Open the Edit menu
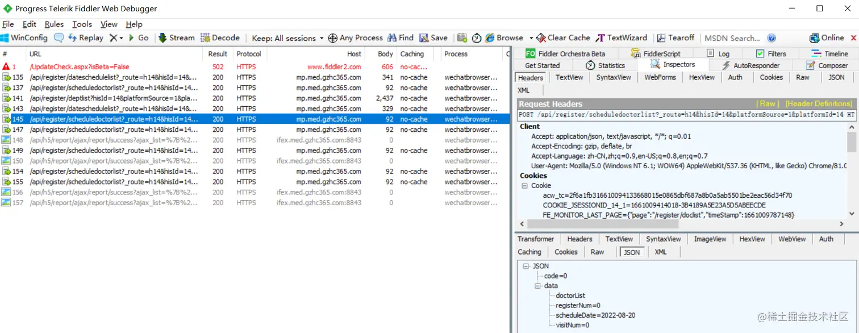The height and width of the screenshot is (333, 859). pos(30,24)
